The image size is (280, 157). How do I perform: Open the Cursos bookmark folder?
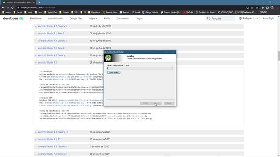coord(17,12)
